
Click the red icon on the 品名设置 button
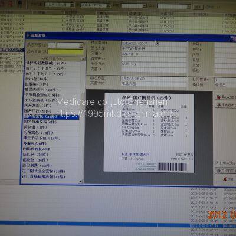(218, 97)
